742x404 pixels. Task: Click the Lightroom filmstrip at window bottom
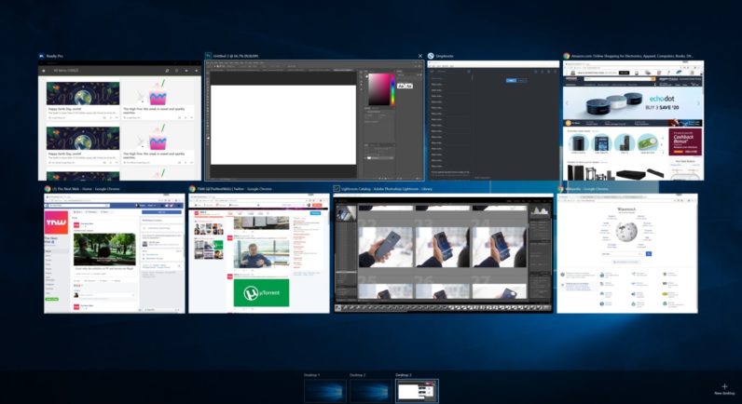(x=444, y=307)
